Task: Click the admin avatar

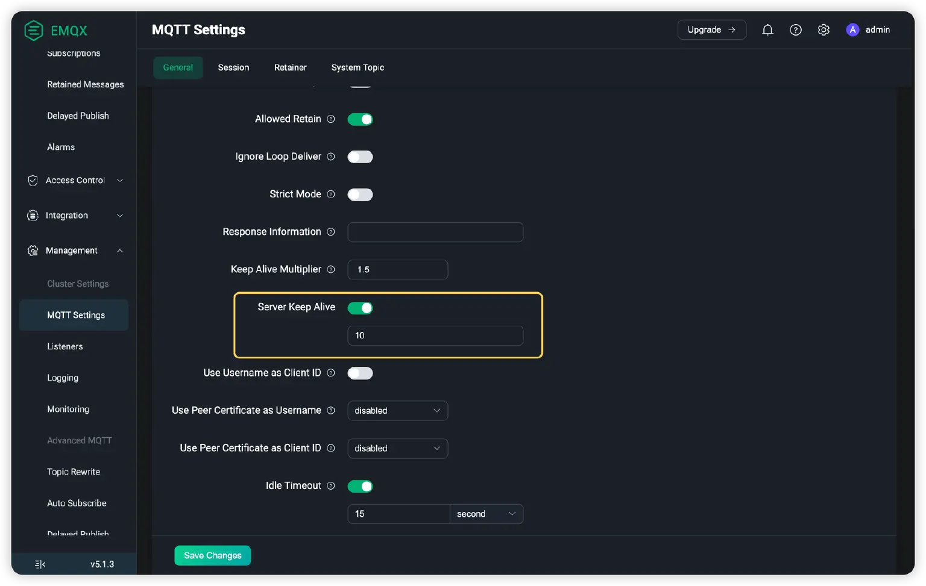Action: [852, 30]
